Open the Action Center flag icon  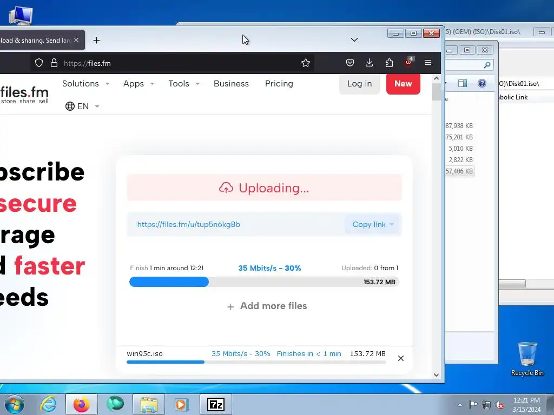pyautogui.click(x=473, y=405)
